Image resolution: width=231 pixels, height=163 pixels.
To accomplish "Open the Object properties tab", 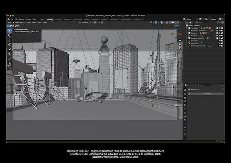I will 185,113.
